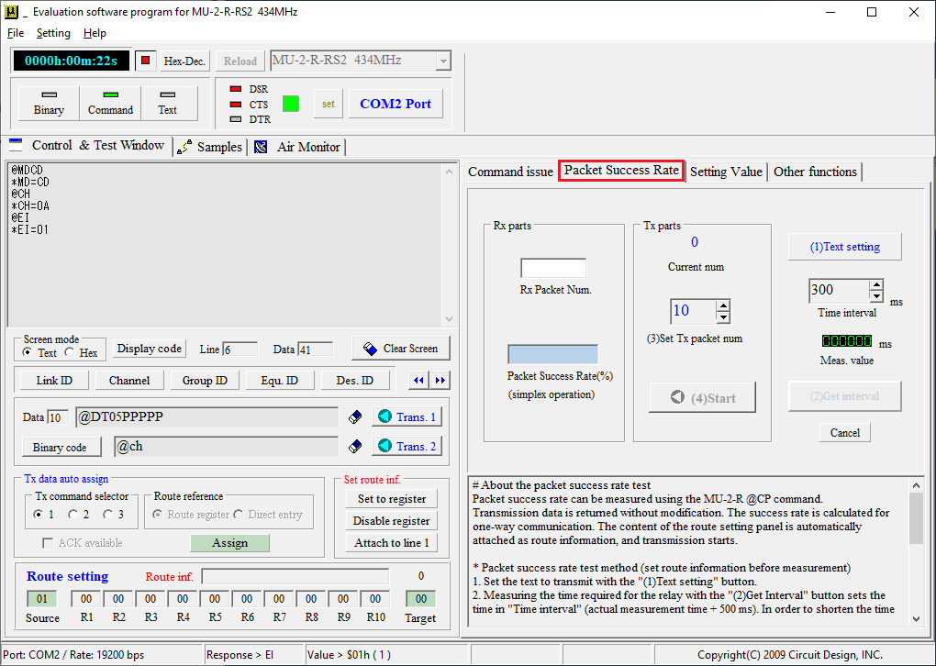The width and height of the screenshot is (936, 666).
Task: Click the eraser icon beside @DT05PPPPP field
Action: pos(355,417)
